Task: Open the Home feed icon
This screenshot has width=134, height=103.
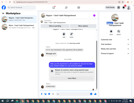Action: [54, 8]
